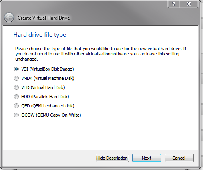Viewport: 203px width, 170px height.
Task: Click the back arrow icon in header
Action: click(x=9, y=18)
